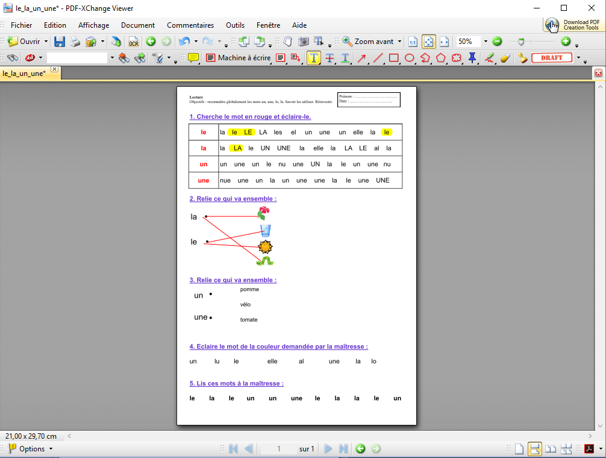Select the Arrow annotation tool
606x458 pixels.
coord(361,58)
